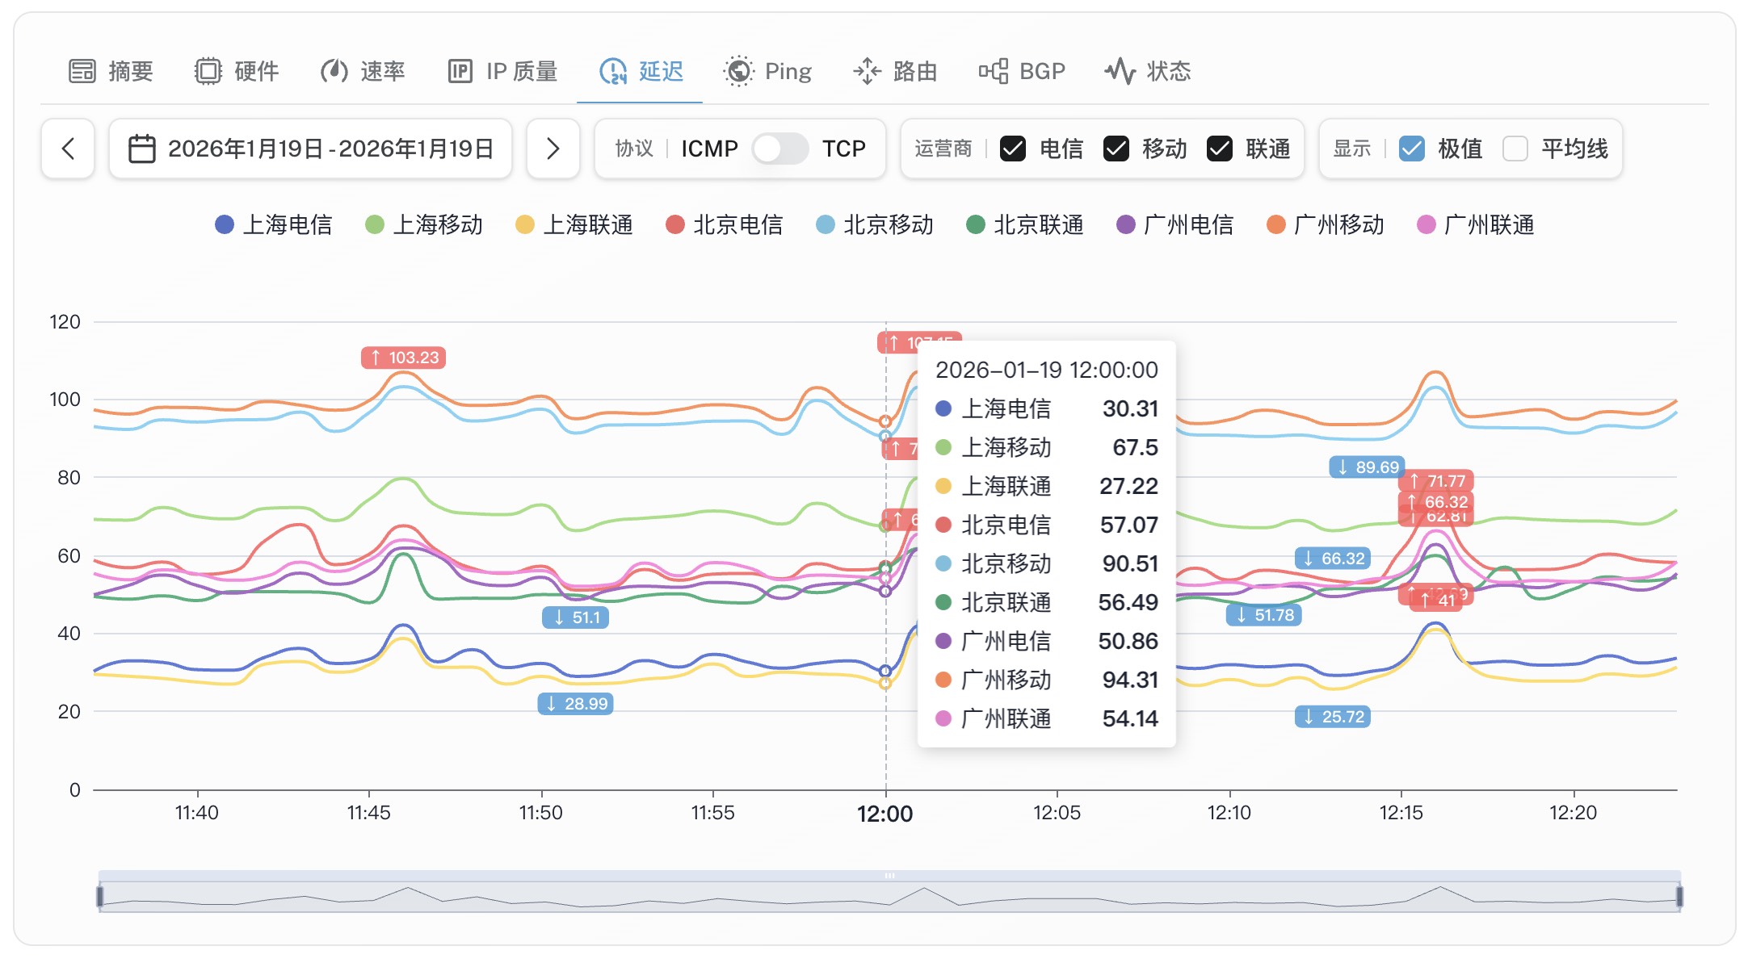Viewport: 1748px width, 967px height.
Task: Go to next date with right chevron
Action: click(553, 149)
